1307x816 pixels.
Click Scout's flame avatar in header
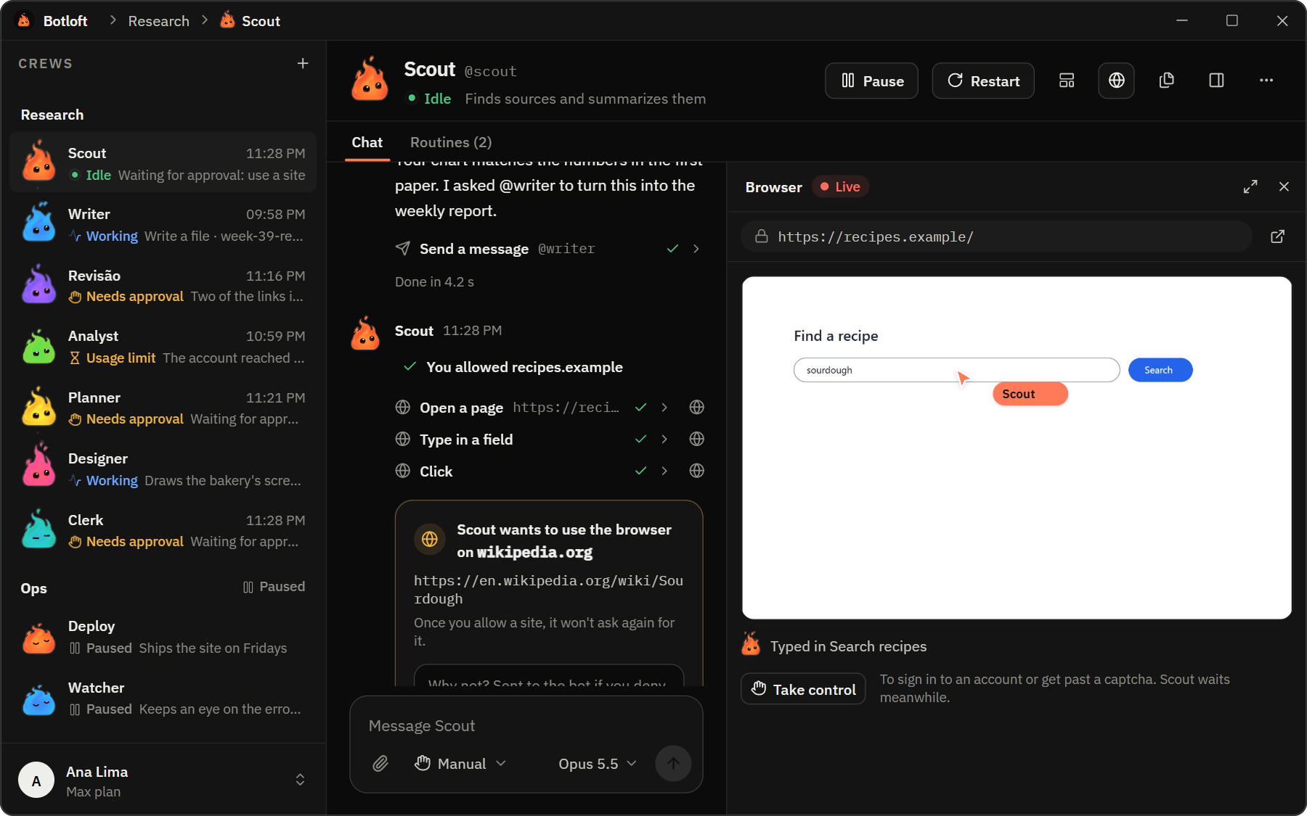click(370, 80)
